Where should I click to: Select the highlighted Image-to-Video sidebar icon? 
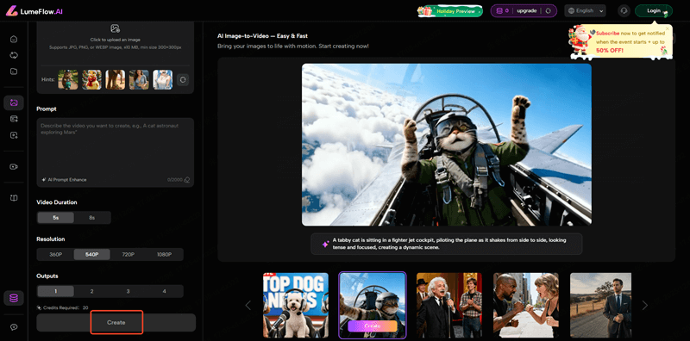14,102
